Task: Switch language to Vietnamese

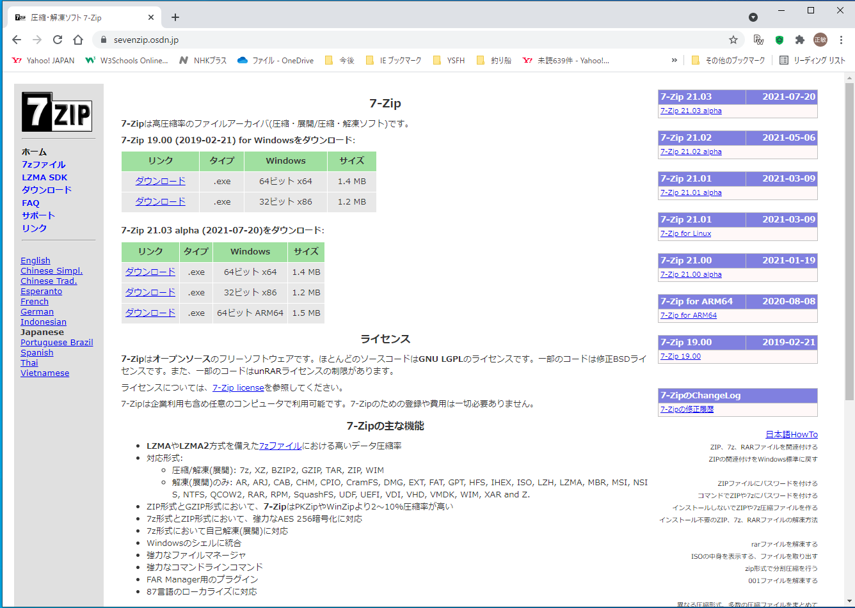Action: coord(45,373)
